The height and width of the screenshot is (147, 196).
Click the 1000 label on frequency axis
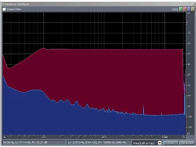click(x=104, y=137)
